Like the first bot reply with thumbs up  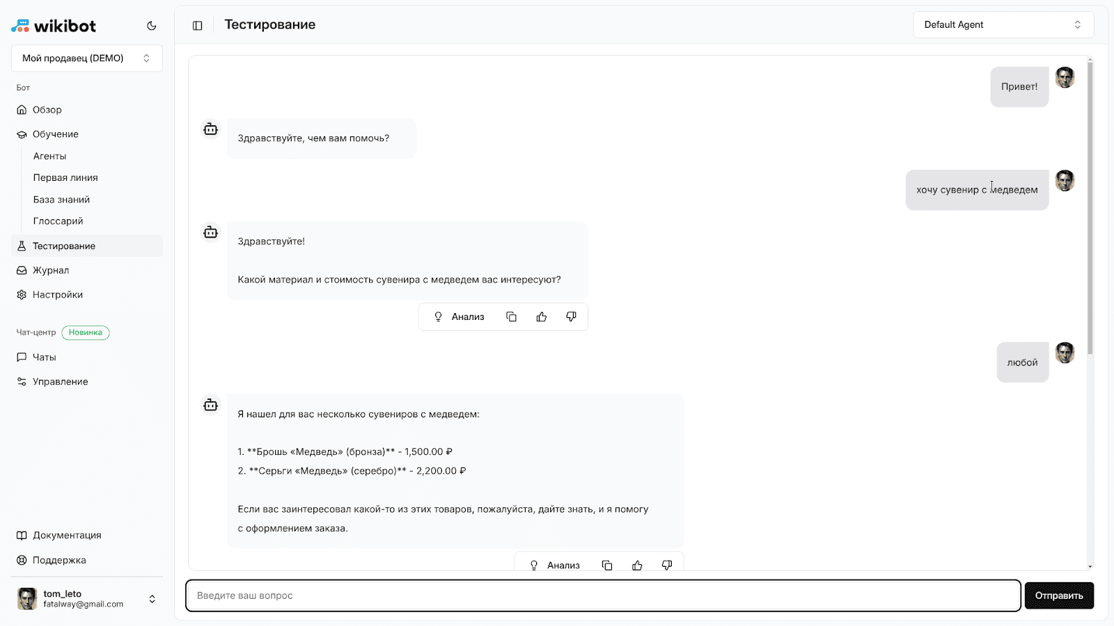pyautogui.click(x=542, y=317)
